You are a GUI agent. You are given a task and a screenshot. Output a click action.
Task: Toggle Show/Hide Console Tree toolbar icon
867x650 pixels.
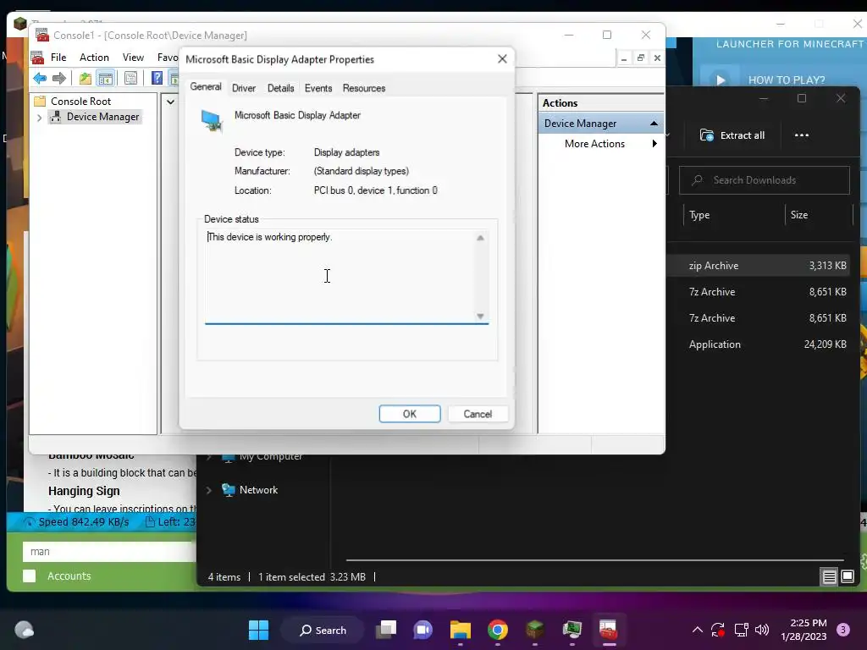105,78
